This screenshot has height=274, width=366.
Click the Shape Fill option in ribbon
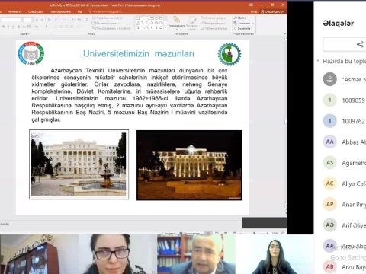(213, 18)
